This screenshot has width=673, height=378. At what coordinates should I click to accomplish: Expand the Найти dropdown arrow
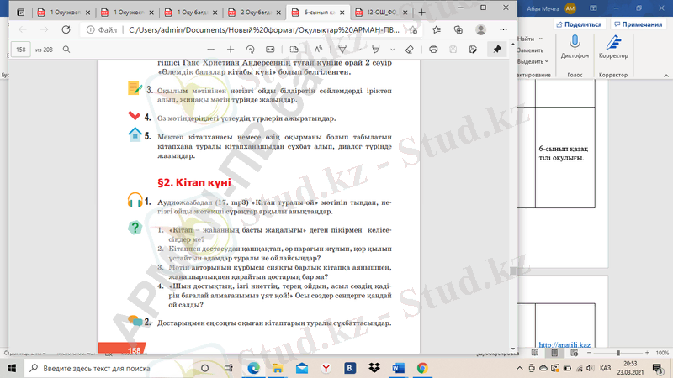click(539, 39)
